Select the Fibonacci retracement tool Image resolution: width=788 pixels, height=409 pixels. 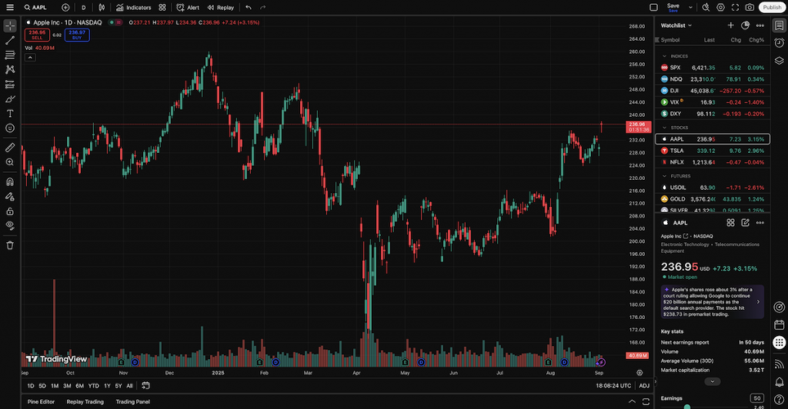pyautogui.click(x=9, y=55)
